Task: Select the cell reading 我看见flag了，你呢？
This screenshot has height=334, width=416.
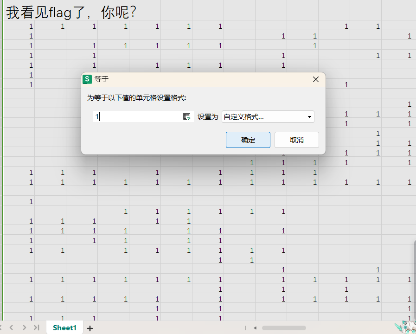Action: click(71, 12)
